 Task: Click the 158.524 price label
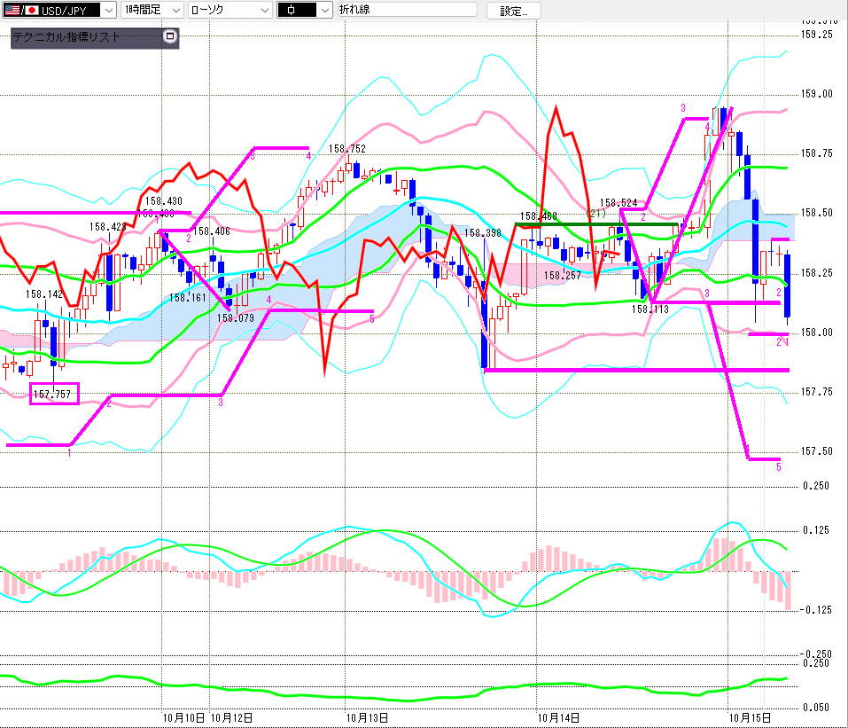point(618,203)
